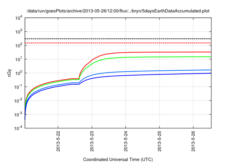Viewport: 233px width, 163px height.
Task: Click the plot title file path text
Action: (118, 11)
